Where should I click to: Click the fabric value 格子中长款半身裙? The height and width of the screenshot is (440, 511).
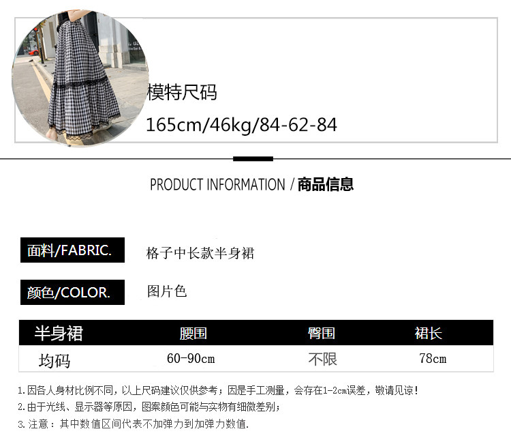[x=200, y=253]
